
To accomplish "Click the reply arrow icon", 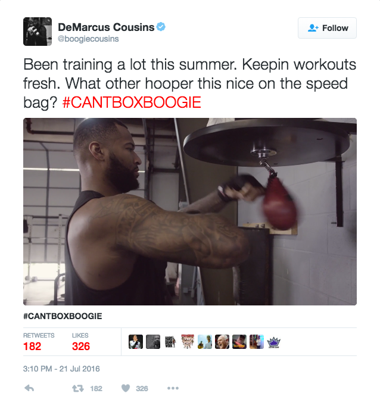I will pyautogui.click(x=29, y=388).
